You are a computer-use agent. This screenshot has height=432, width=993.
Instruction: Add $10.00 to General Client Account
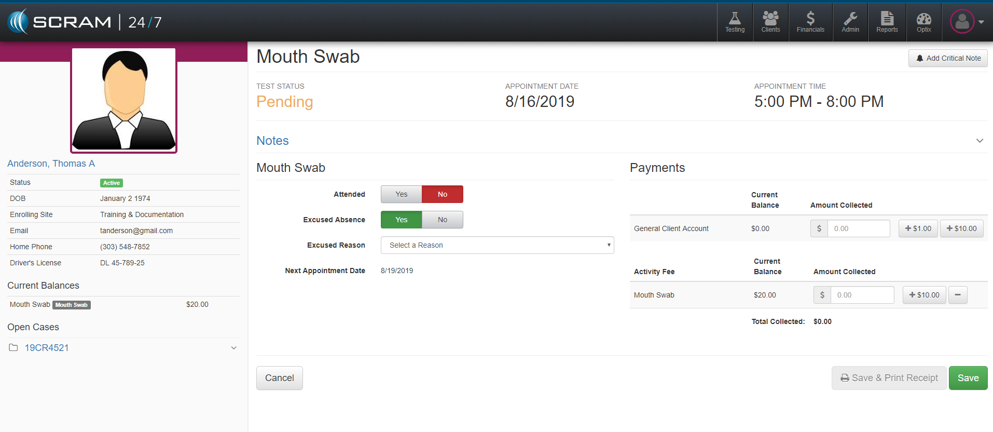(961, 228)
